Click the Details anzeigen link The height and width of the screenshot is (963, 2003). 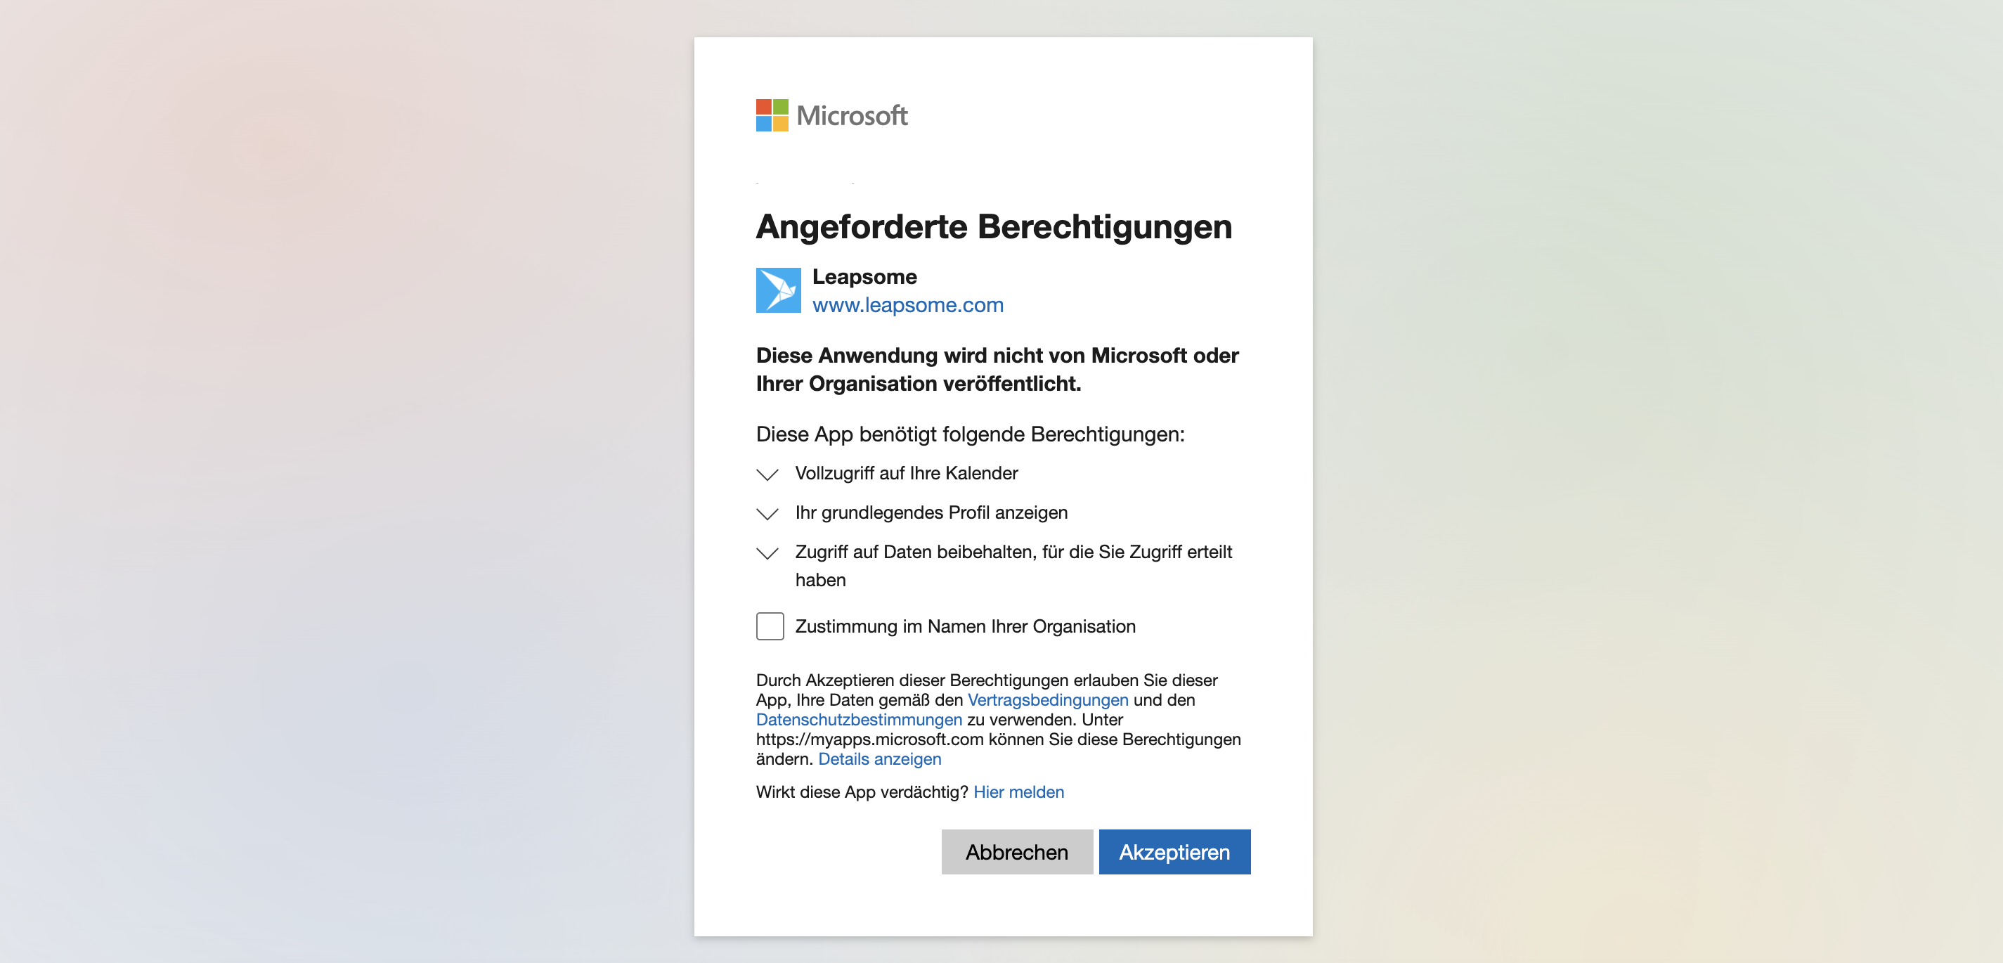click(879, 759)
